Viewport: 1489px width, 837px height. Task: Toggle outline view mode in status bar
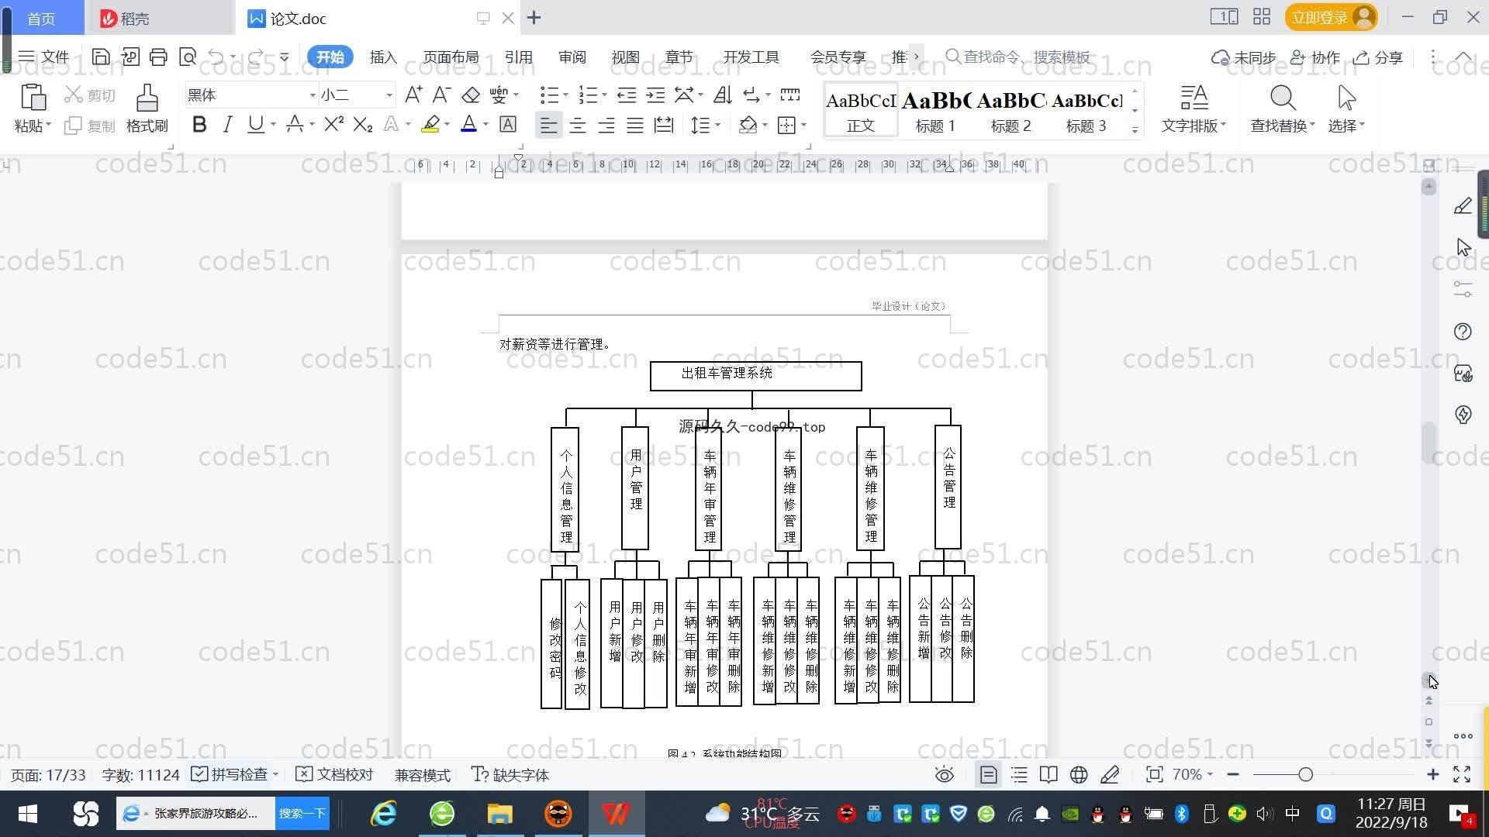coord(1019,775)
